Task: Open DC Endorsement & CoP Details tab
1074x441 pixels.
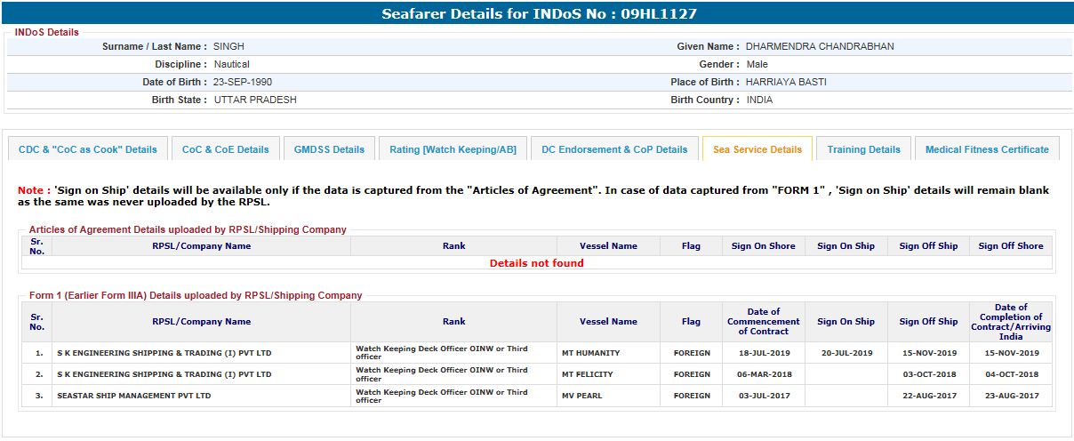Action: point(614,149)
